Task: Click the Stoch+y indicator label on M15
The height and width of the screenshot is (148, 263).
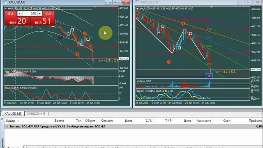Action: pyautogui.click(x=155, y=91)
